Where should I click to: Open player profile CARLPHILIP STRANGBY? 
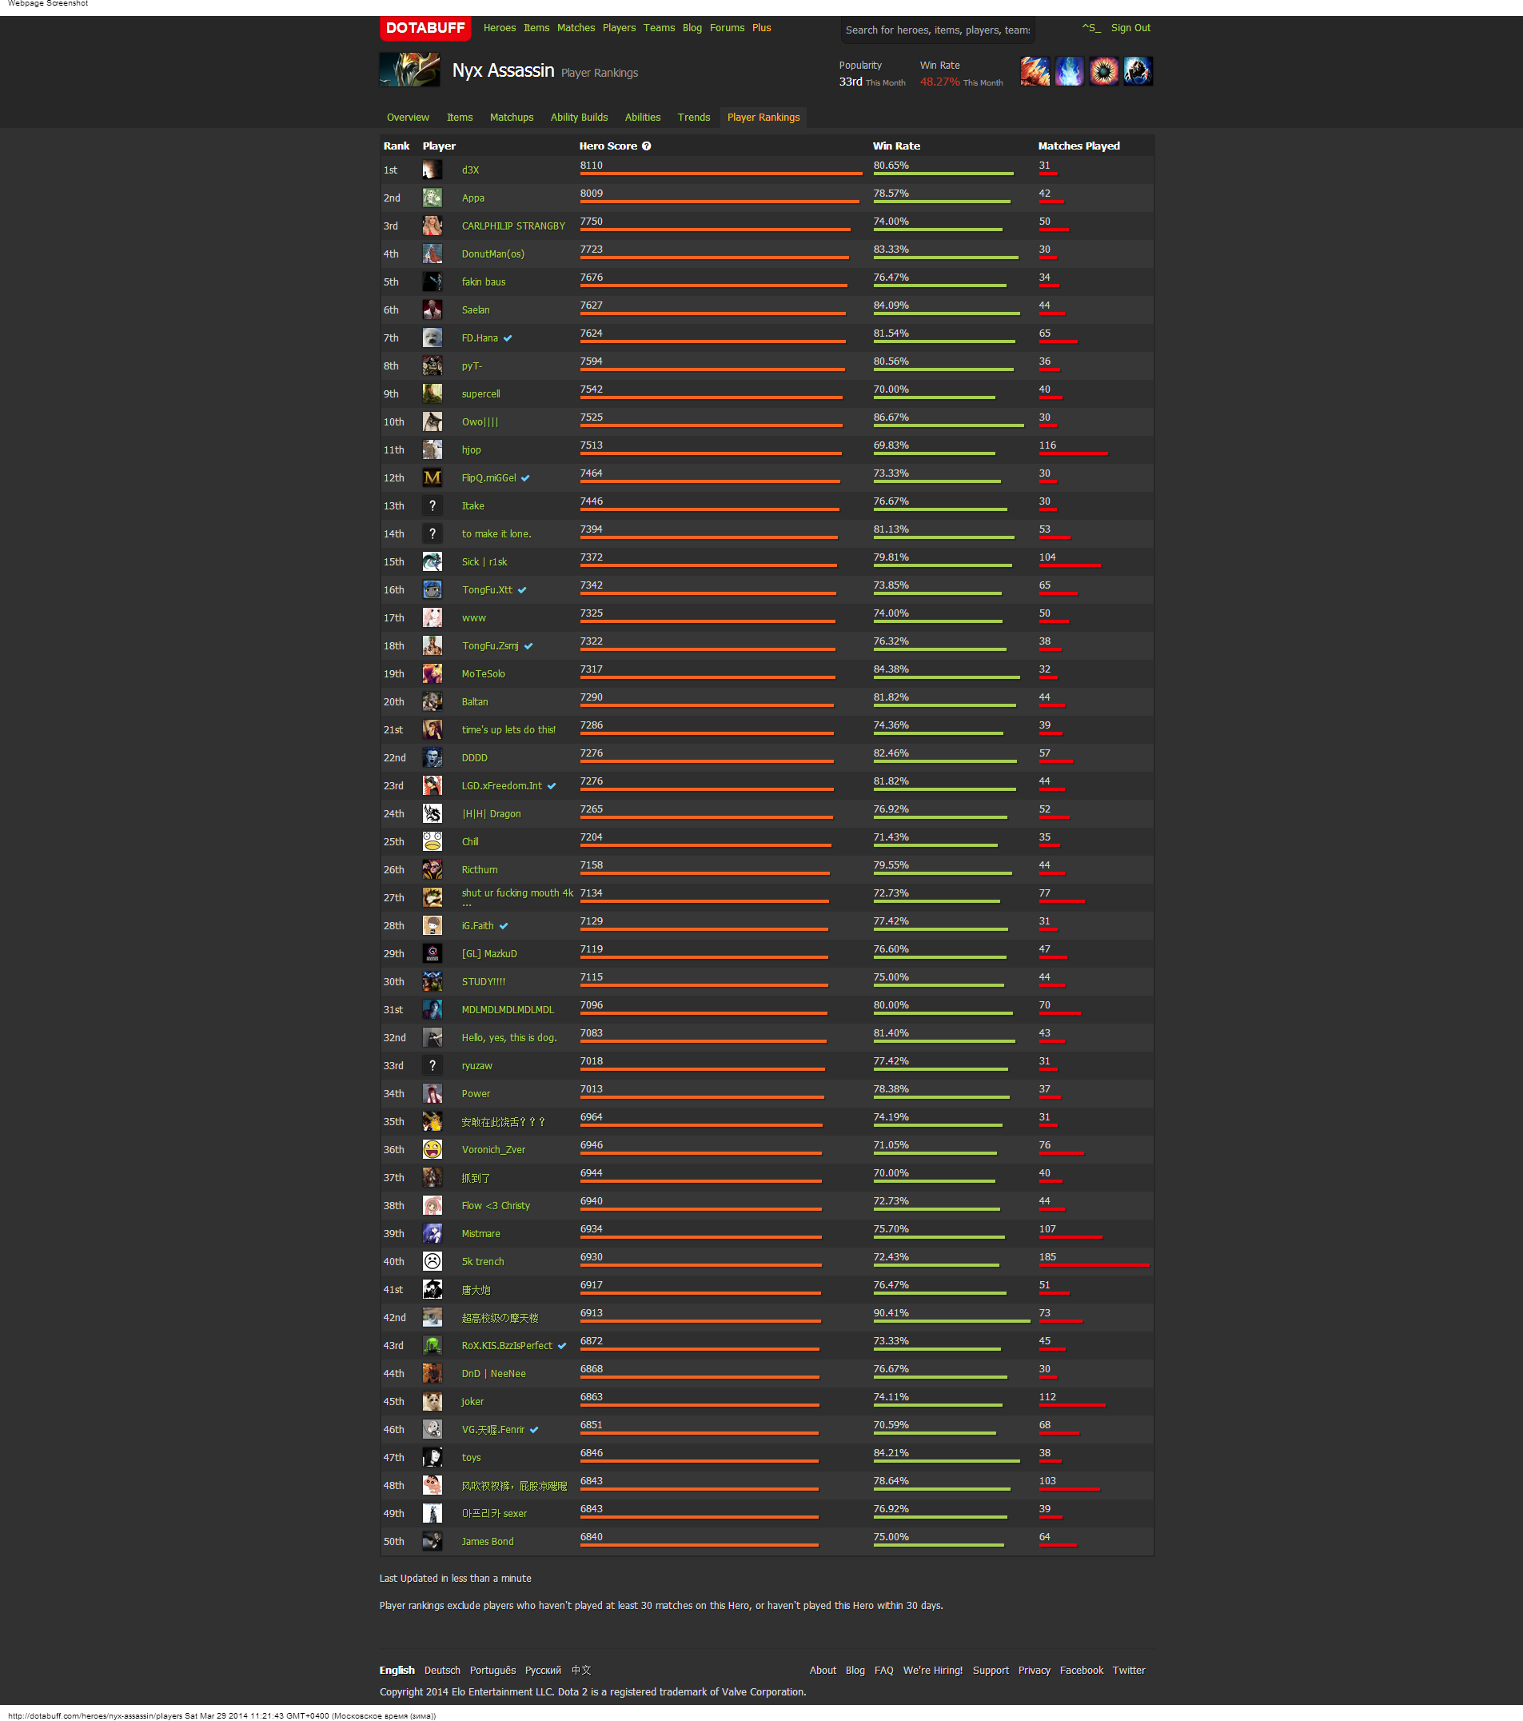coord(512,226)
